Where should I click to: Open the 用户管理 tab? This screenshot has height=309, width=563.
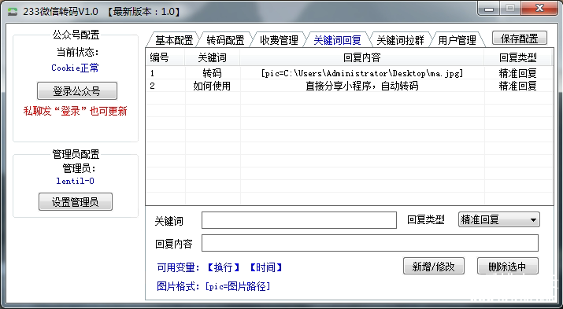tap(457, 40)
